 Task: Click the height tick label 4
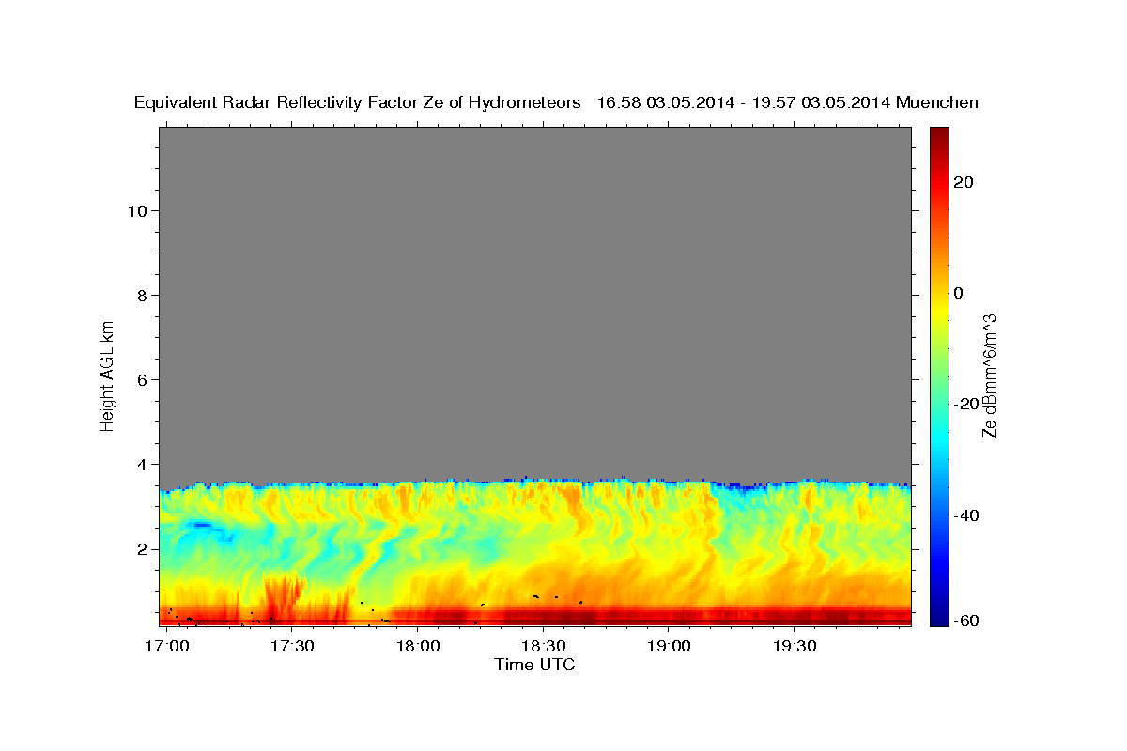[x=141, y=464]
